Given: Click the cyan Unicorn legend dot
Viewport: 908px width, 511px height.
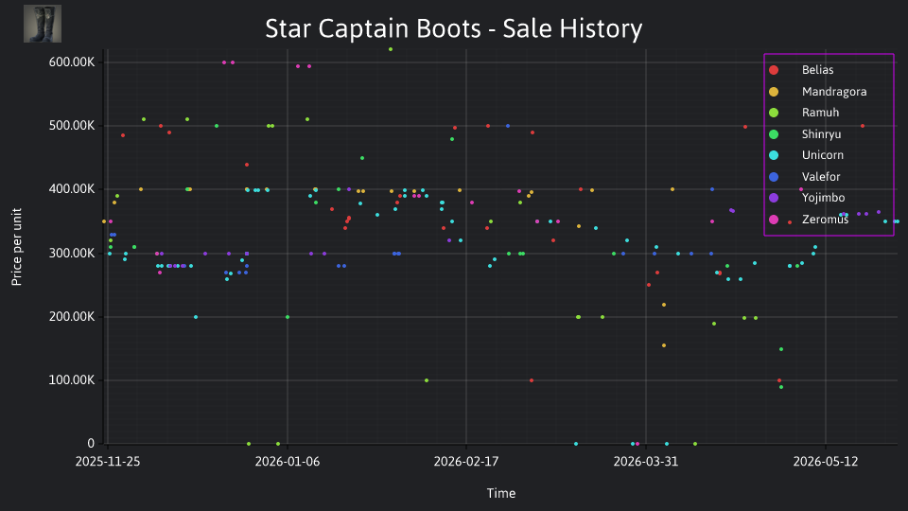Looking at the screenshot, I should 774,155.
